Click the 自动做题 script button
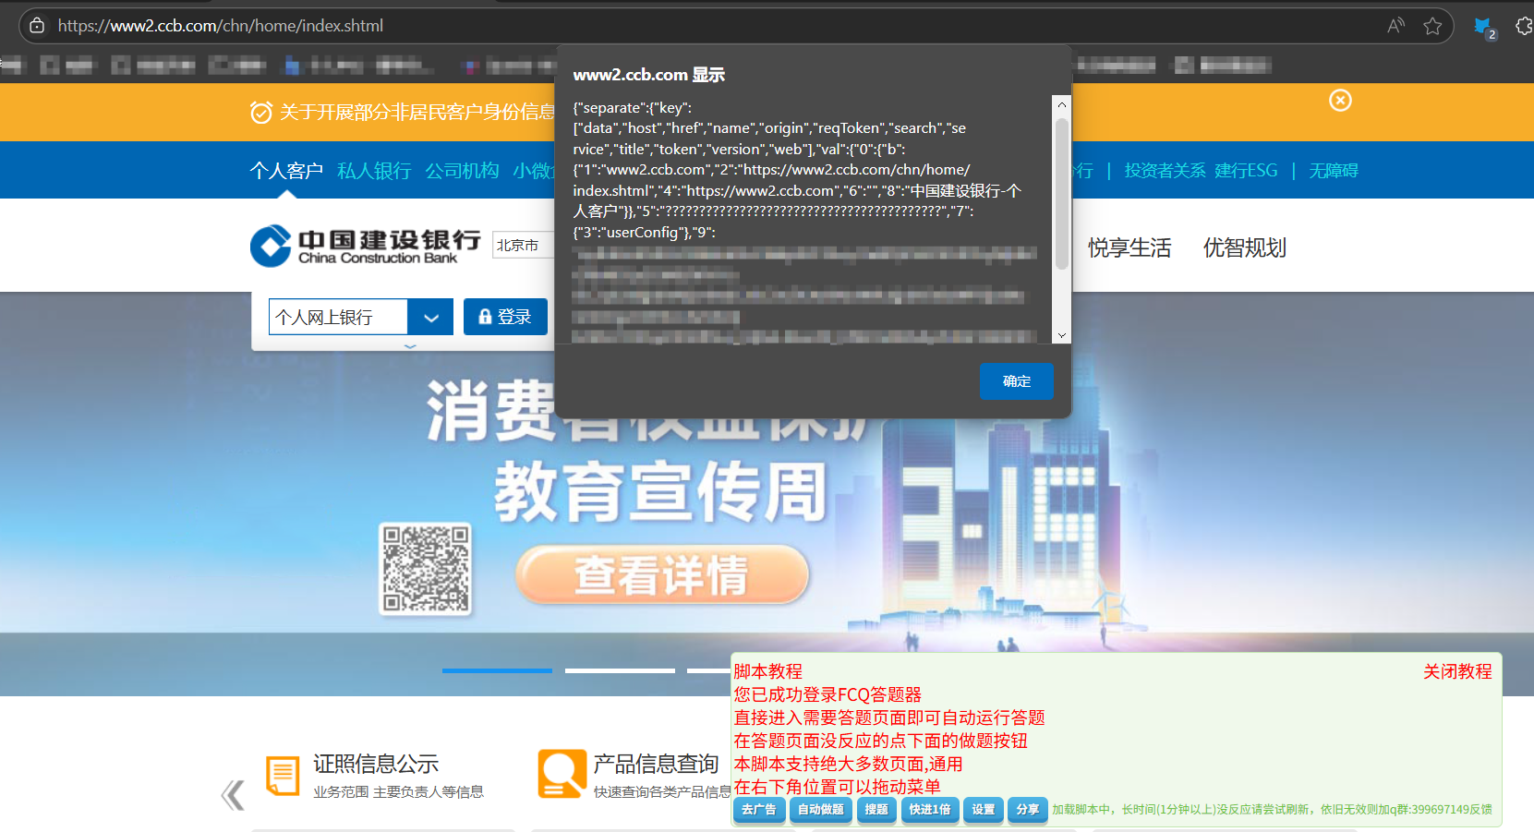This screenshot has width=1534, height=832. tap(820, 810)
